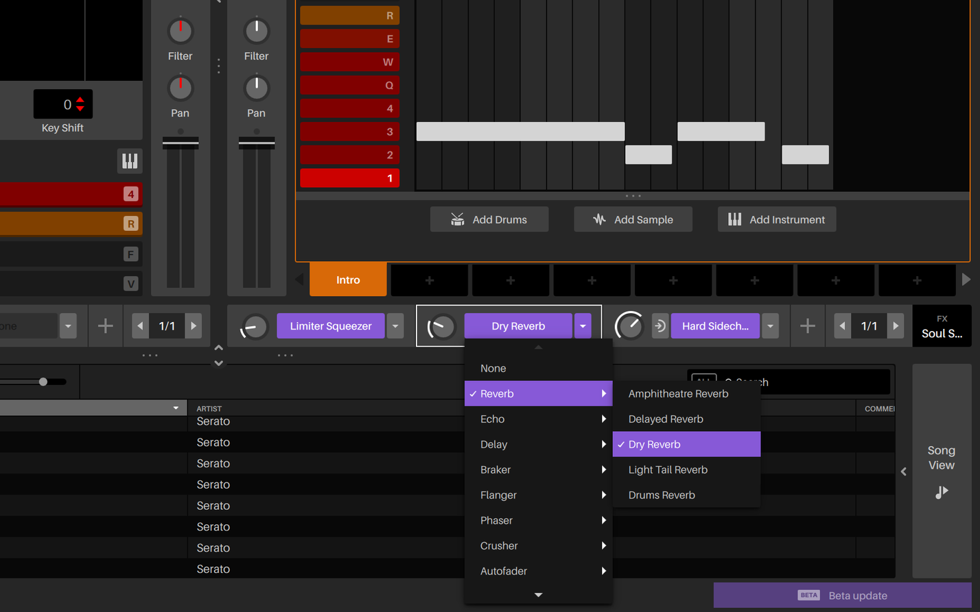Open the Hard Sidechain dropdown arrow
980x612 pixels.
pos(770,326)
